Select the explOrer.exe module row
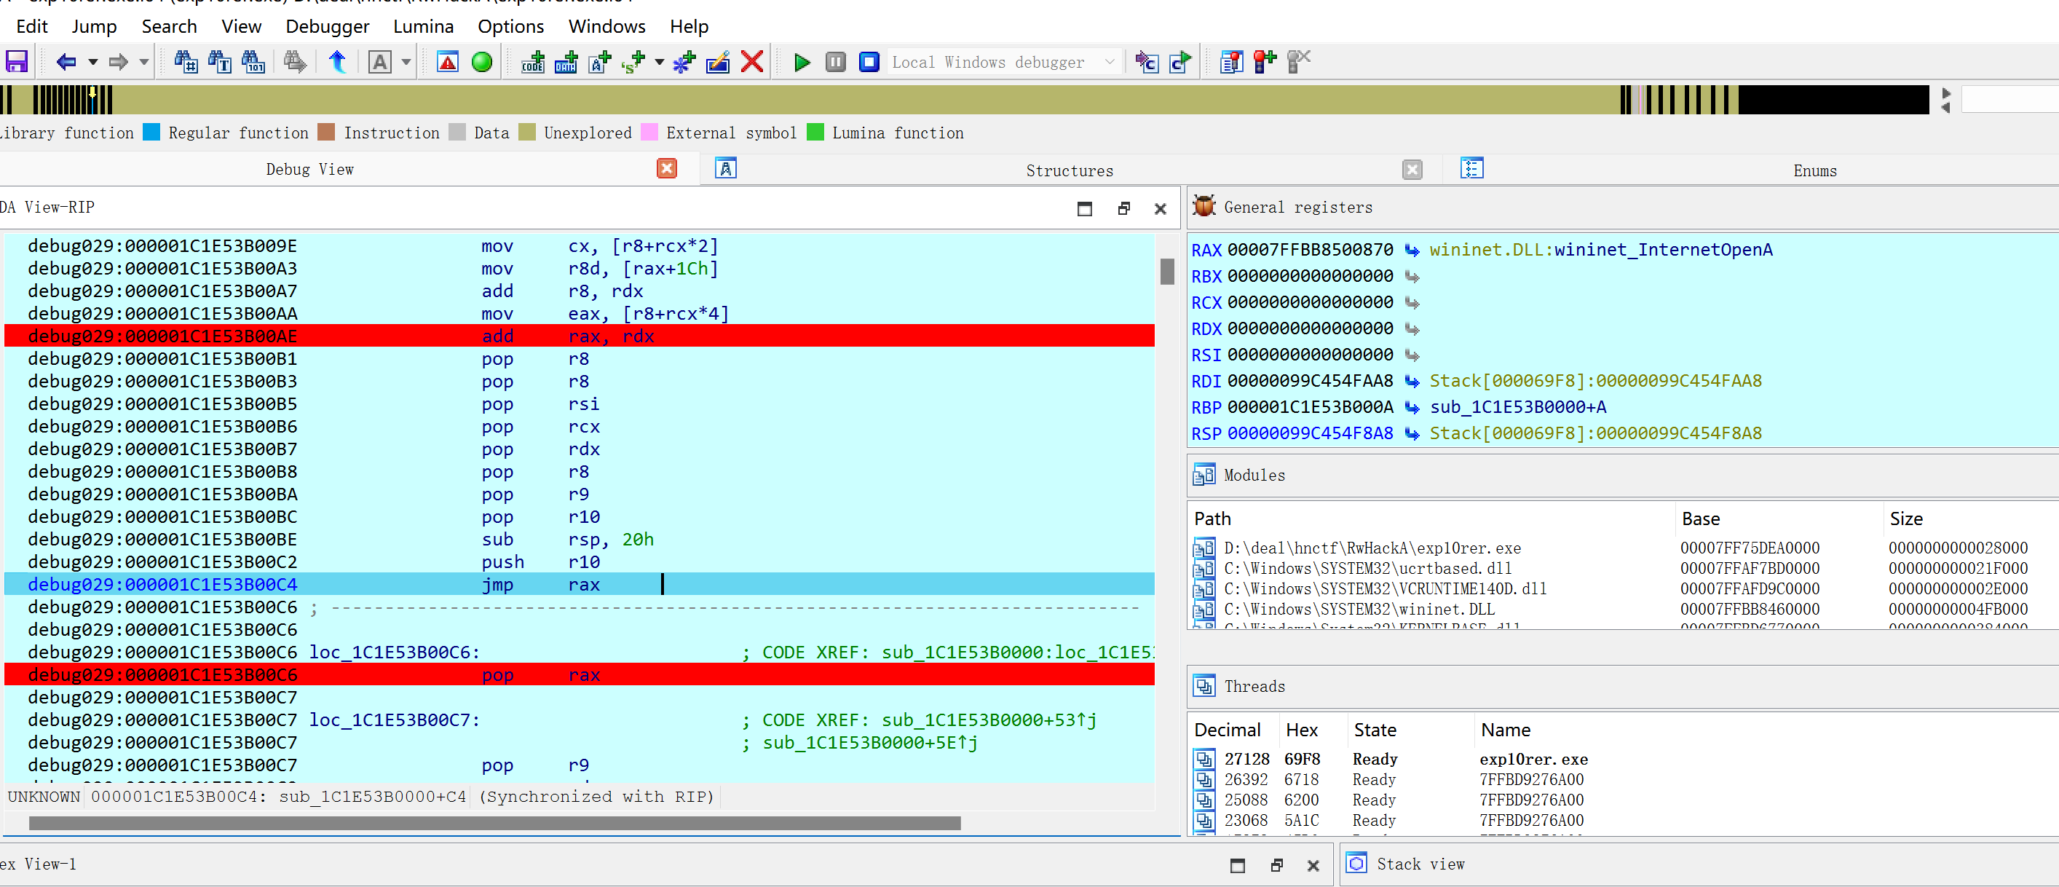This screenshot has width=2059, height=887. click(1623, 548)
